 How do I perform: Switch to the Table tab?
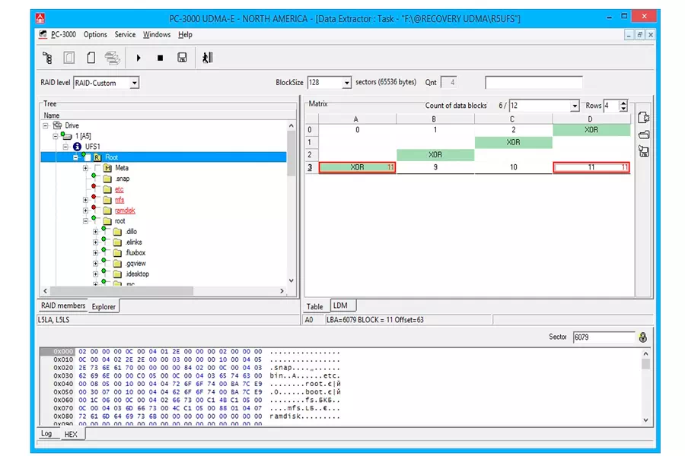pos(314,306)
